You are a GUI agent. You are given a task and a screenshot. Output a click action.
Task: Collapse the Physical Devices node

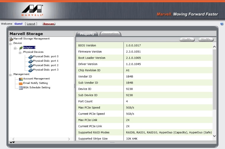pos(20,53)
